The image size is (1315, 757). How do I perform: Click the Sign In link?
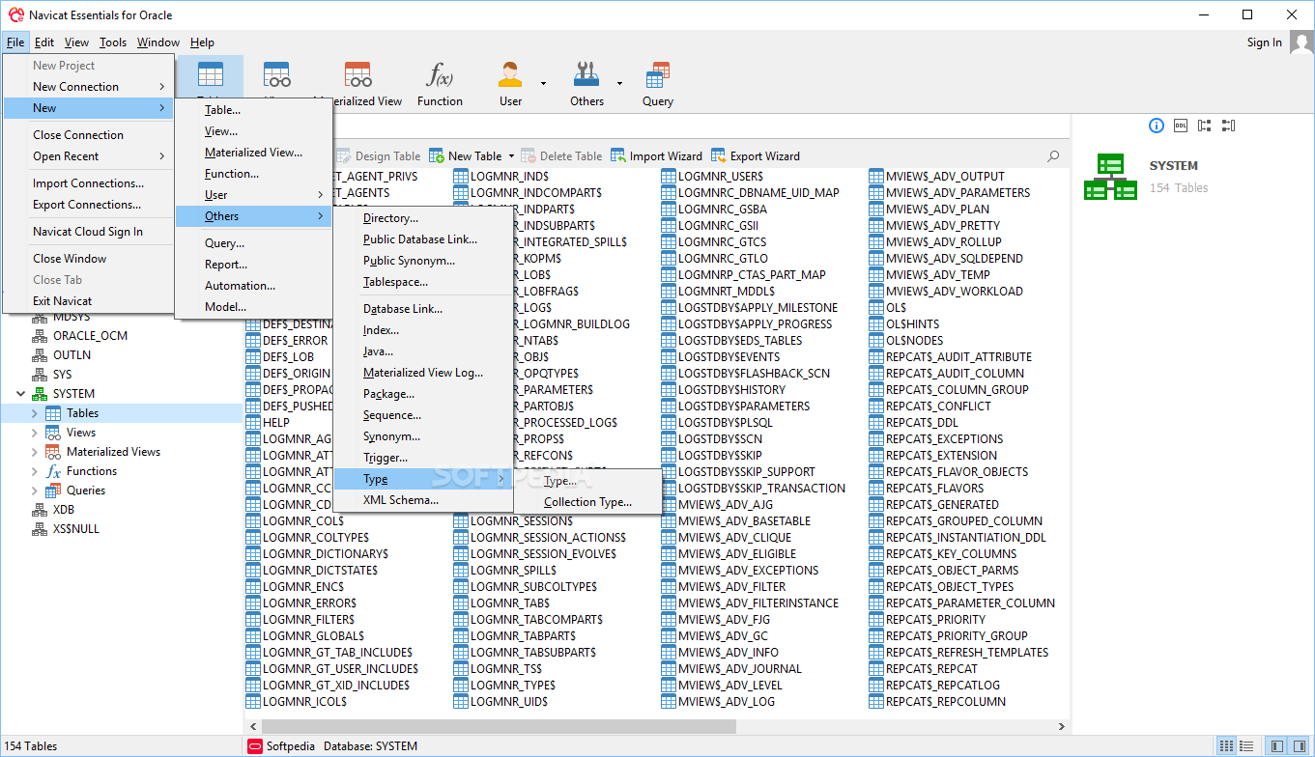(x=1264, y=42)
